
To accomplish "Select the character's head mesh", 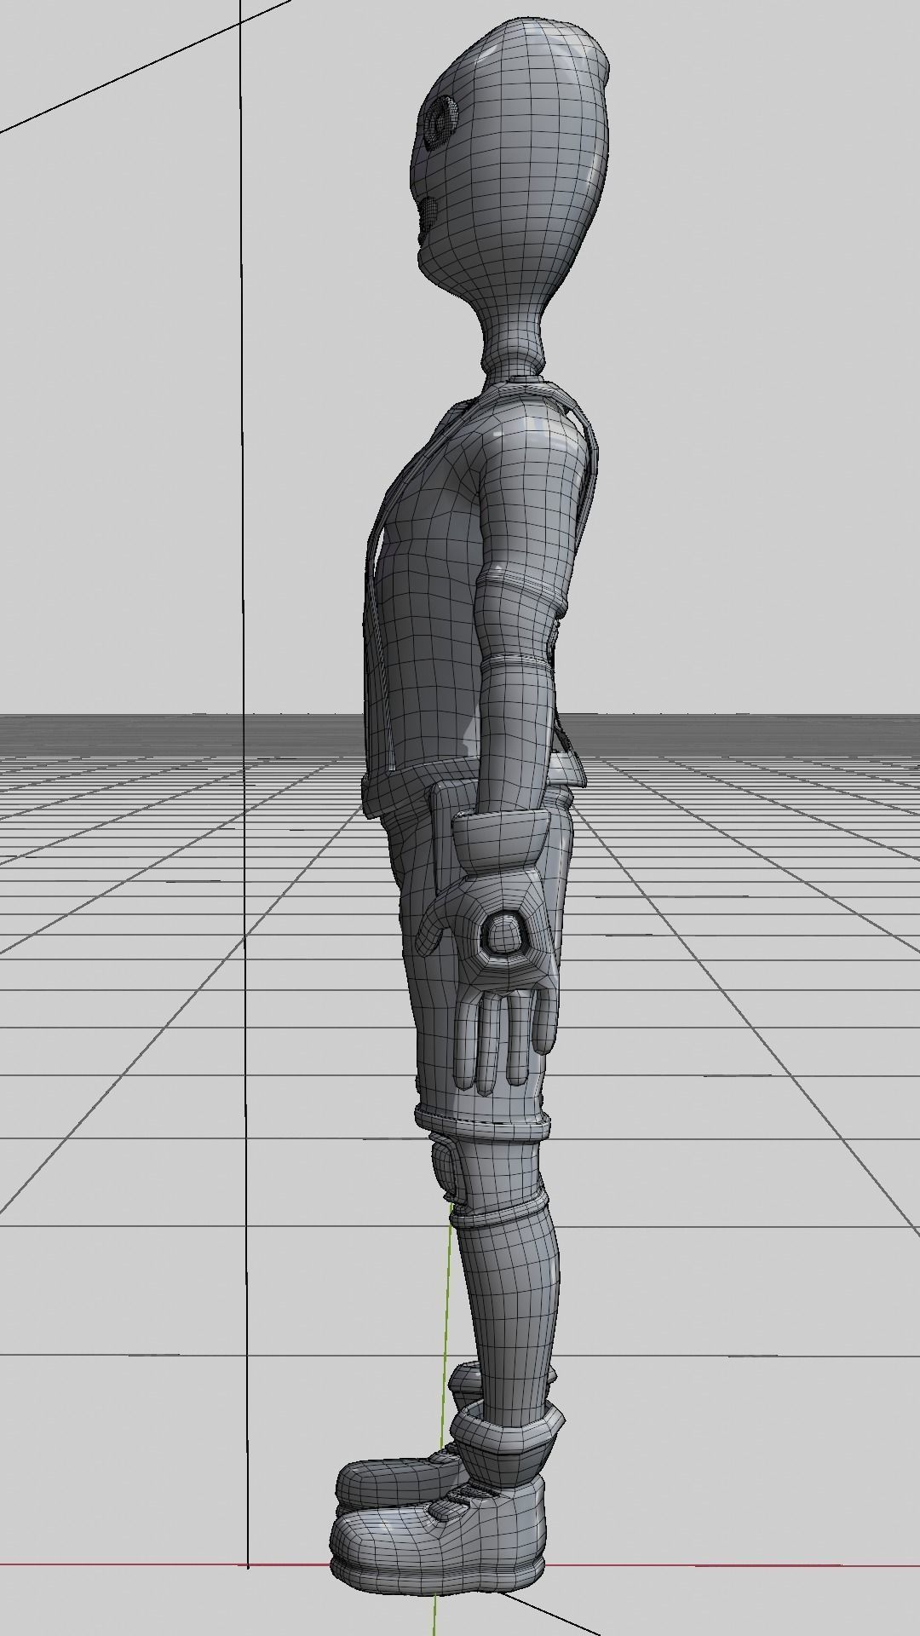I will pyautogui.click(x=511, y=162).
